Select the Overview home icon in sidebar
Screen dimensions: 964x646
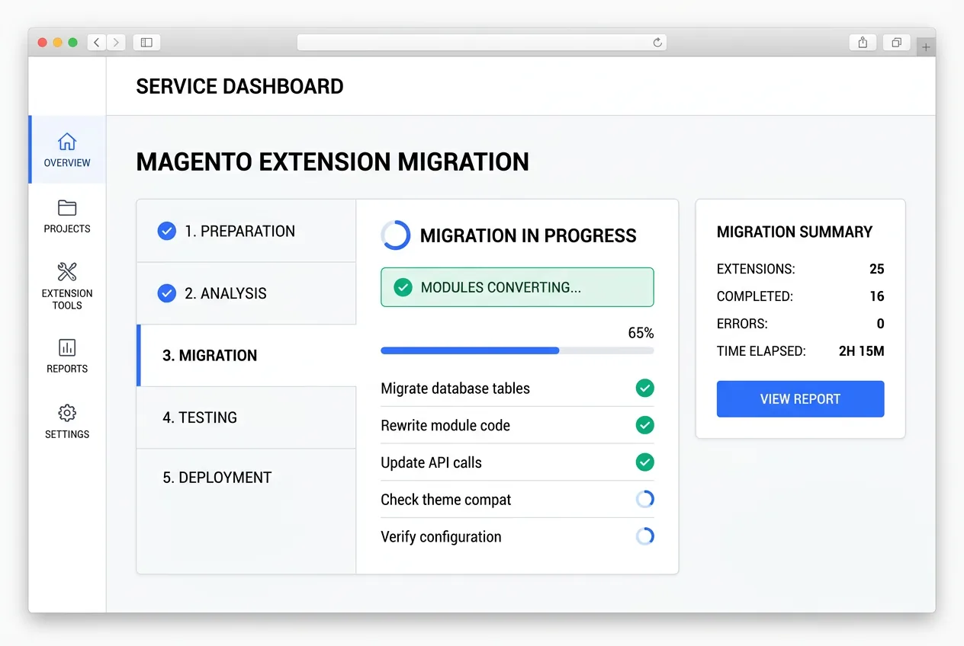point(66,141)
